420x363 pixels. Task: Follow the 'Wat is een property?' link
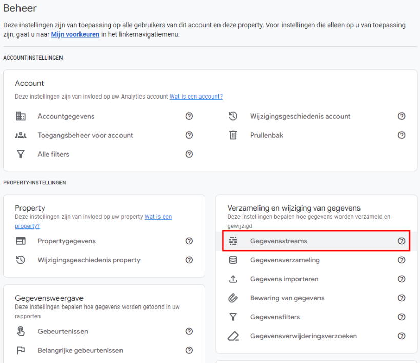click(x=158, y=217)
